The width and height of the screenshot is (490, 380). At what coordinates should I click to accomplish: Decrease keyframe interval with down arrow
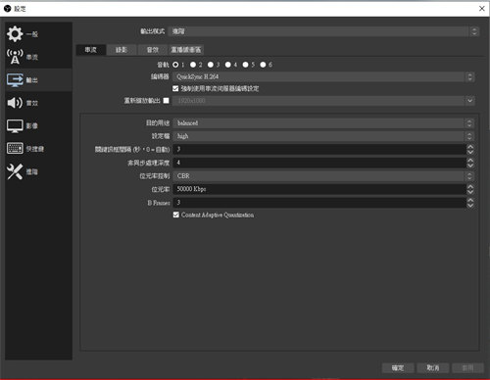pos(470,152)
